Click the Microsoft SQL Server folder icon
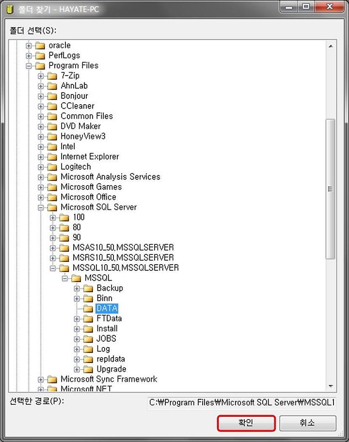 point(52,207)
